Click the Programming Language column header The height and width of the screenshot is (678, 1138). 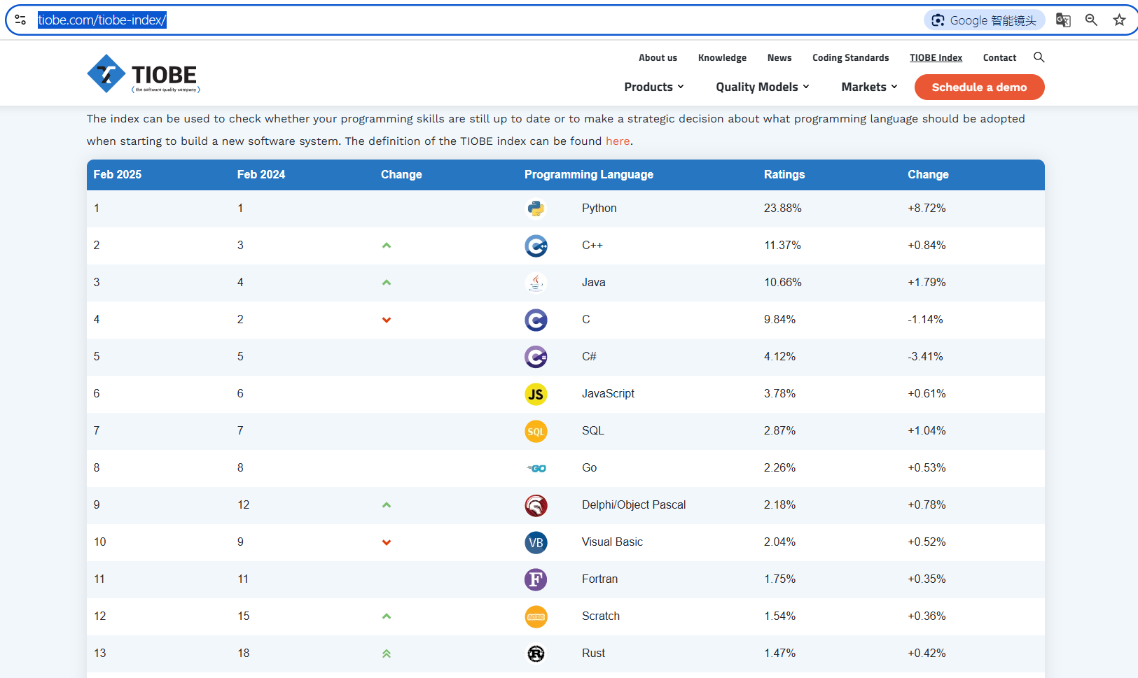click(589, 175)
